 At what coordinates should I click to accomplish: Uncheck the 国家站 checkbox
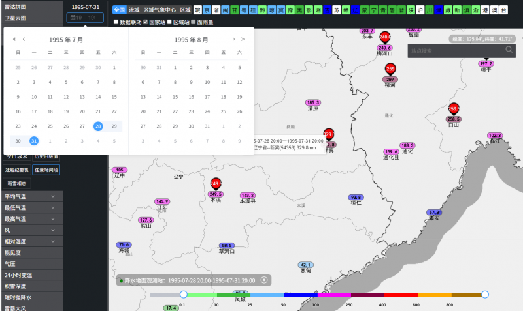(x=145, y=22)
